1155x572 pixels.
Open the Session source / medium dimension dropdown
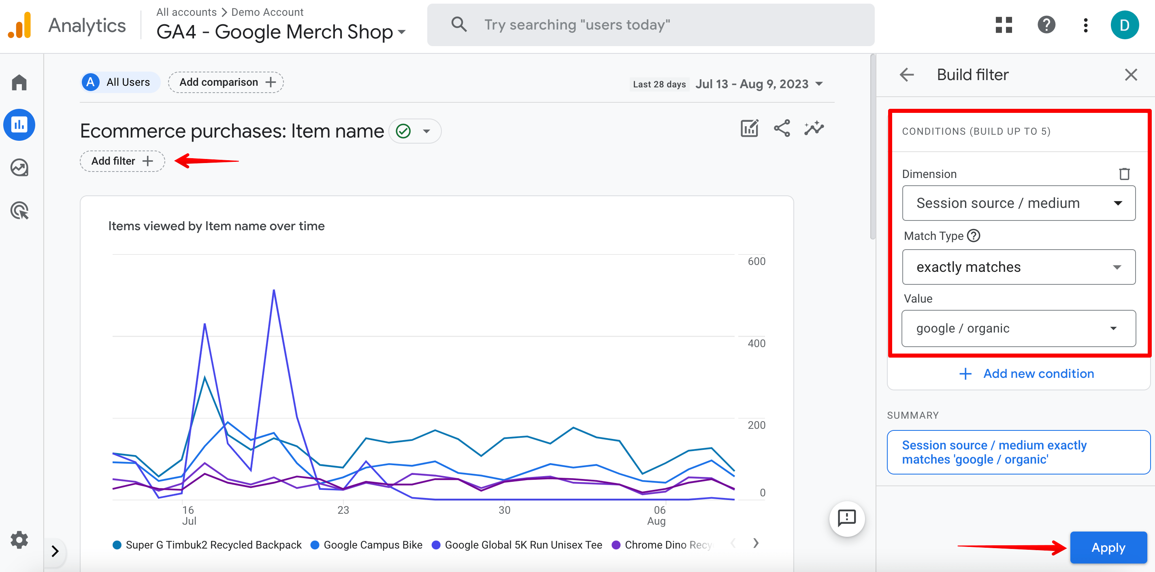click(1019, 203)
